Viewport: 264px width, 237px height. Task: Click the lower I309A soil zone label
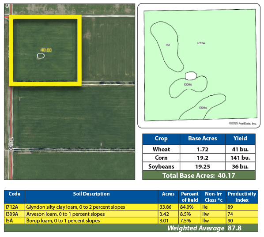click(203, 108)
